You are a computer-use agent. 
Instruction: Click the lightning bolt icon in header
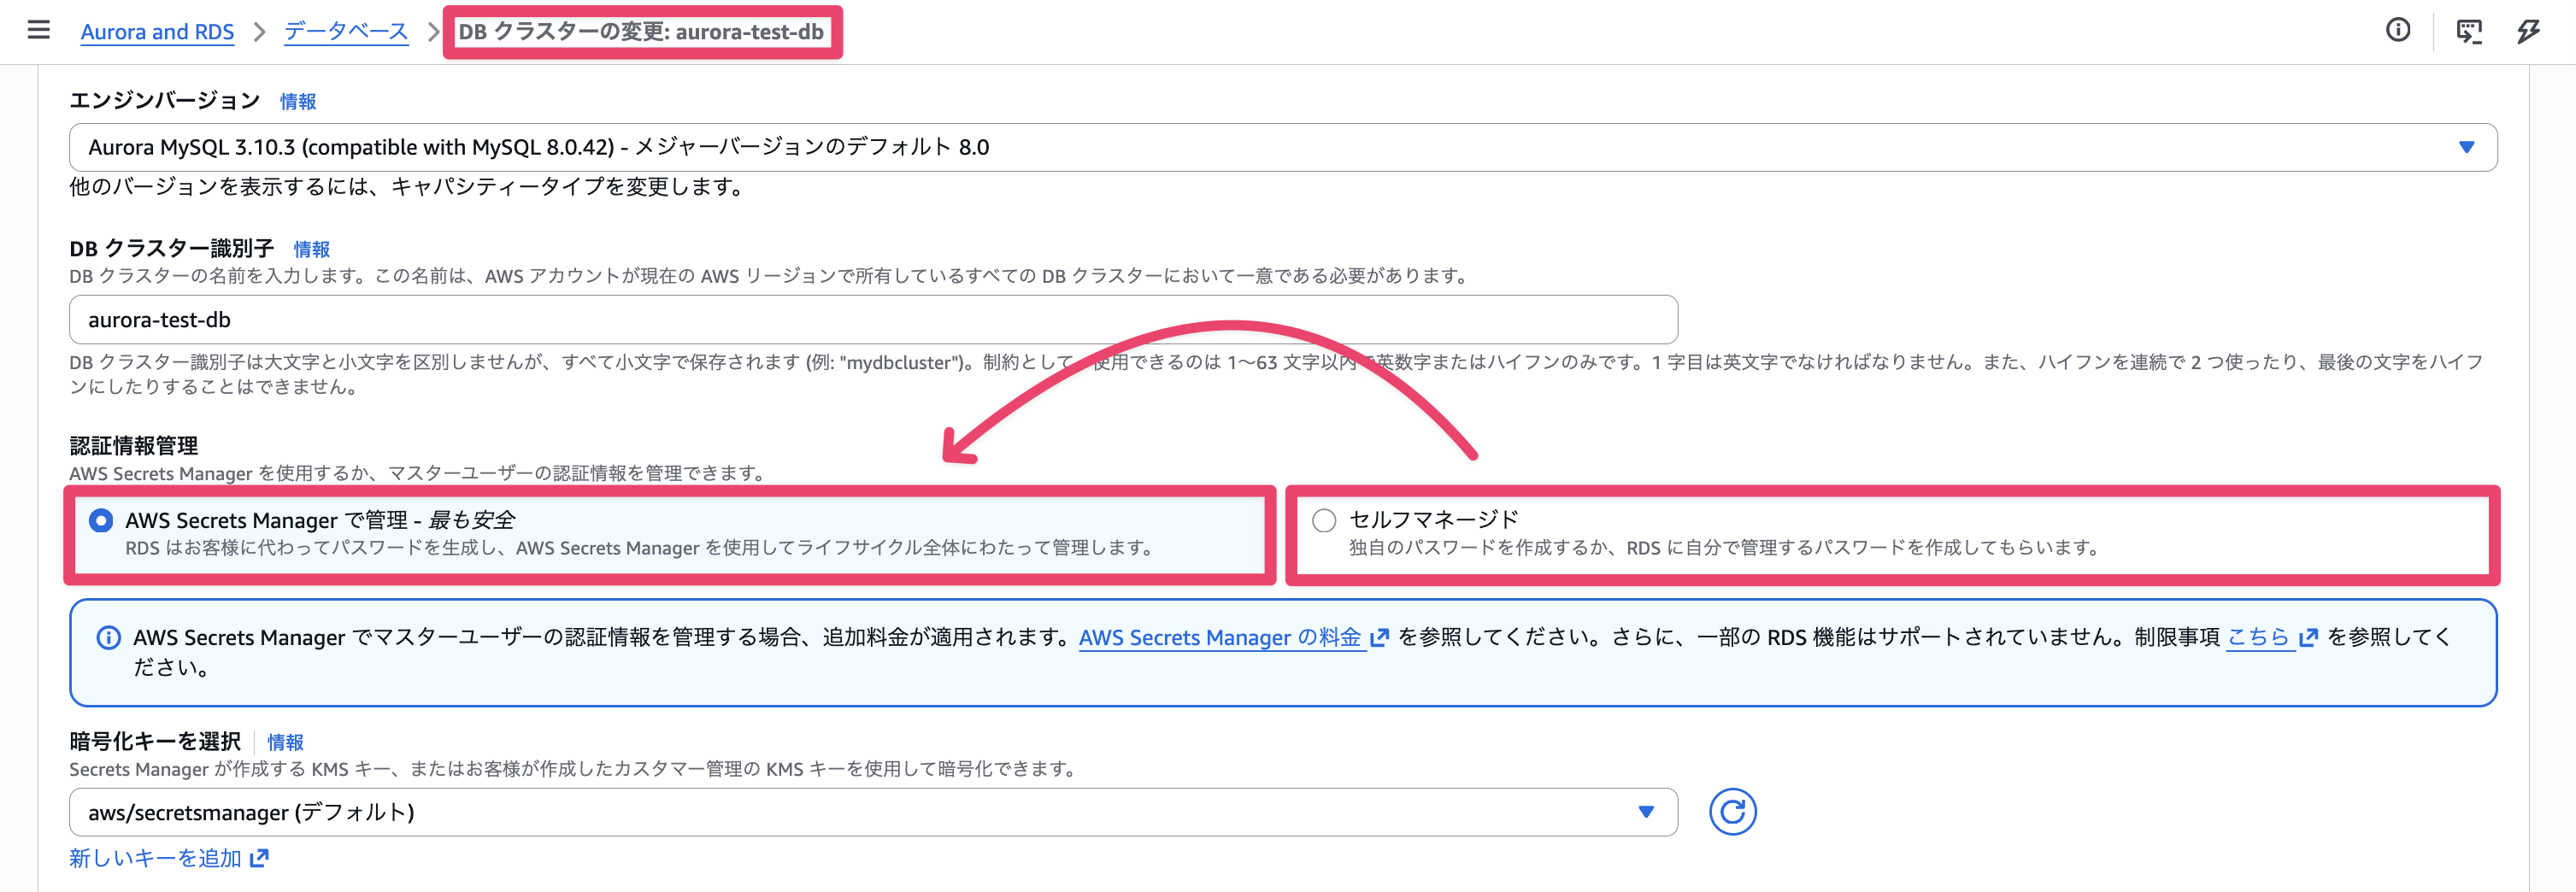click(x=2528, y=31)
